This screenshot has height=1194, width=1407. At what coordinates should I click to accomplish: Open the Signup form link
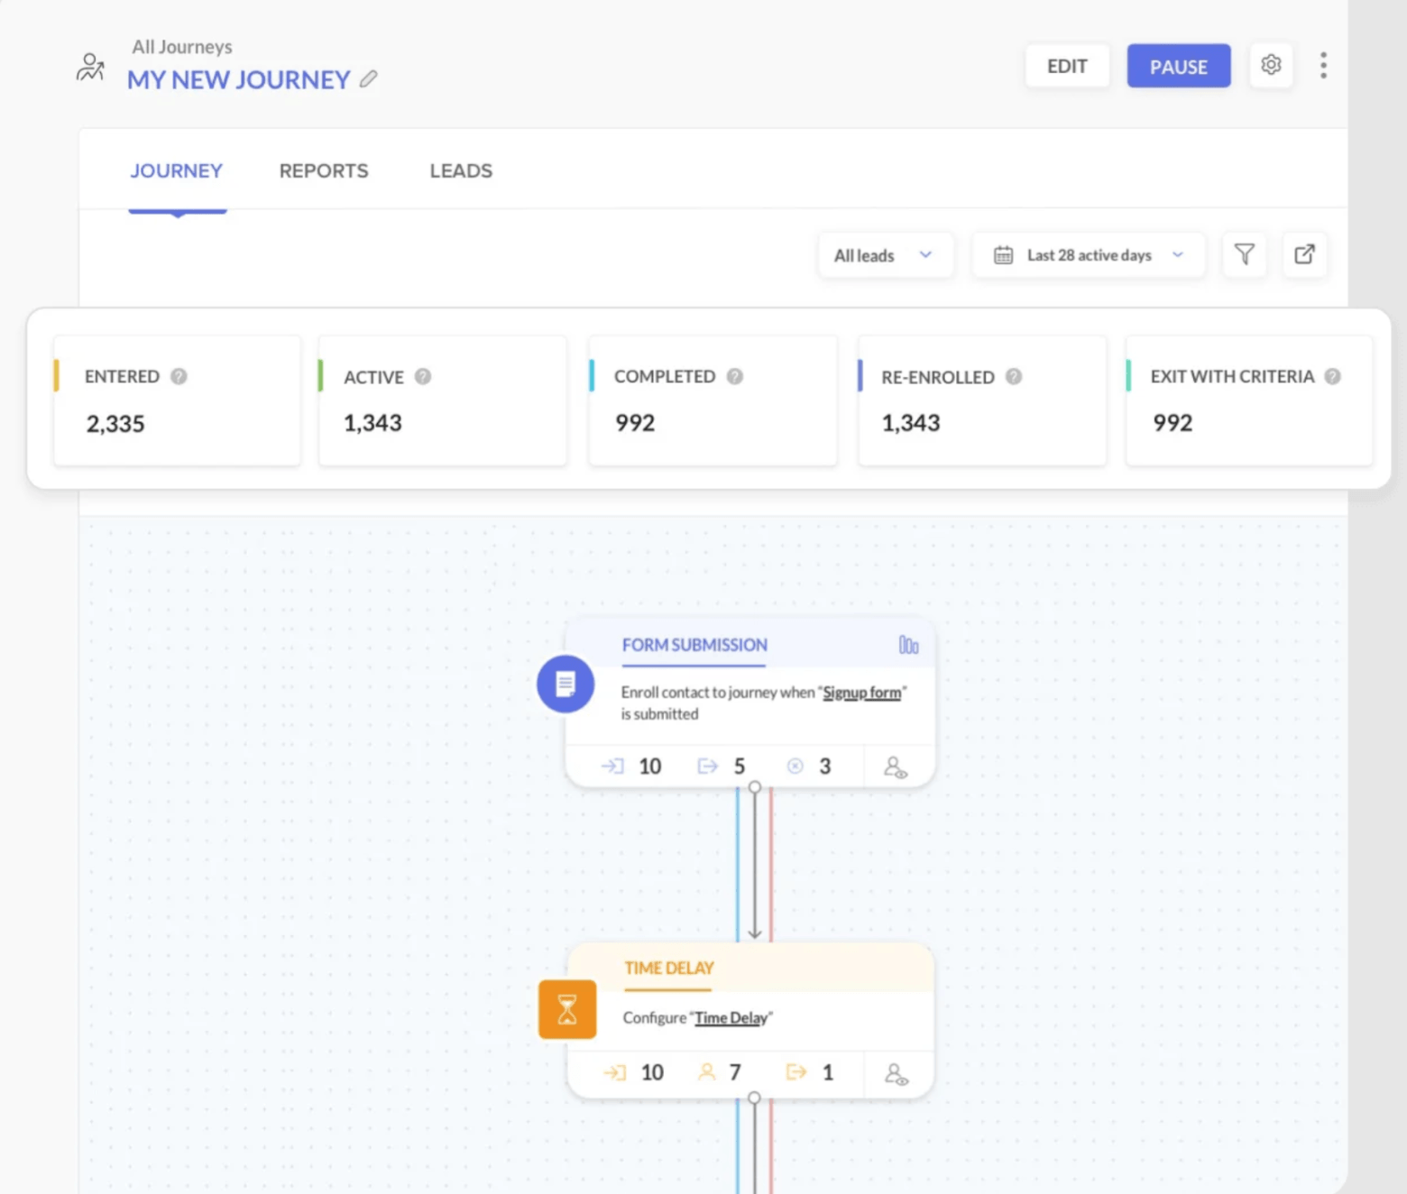click(x=862, y=693)
